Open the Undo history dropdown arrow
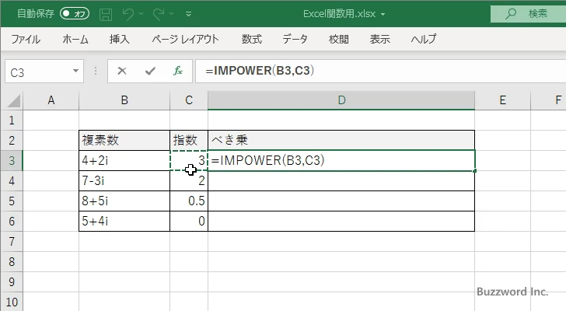The height and width of the screenshot is (311, 566). pyautogui.click(x=141, y=14)
